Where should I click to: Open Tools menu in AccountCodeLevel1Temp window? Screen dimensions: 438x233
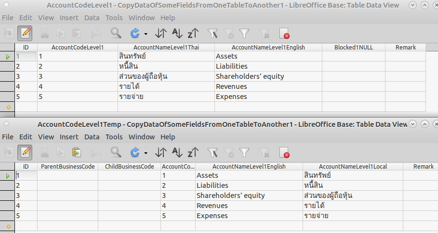pyautogui.click(x=114, y=137)
